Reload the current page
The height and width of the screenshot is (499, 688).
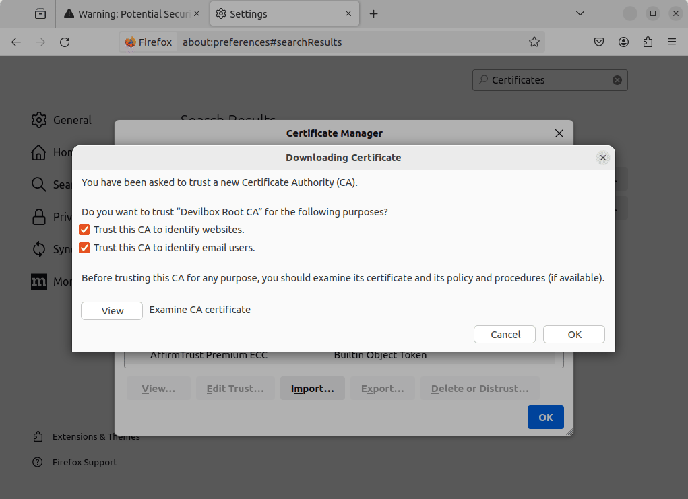[65, 42]
